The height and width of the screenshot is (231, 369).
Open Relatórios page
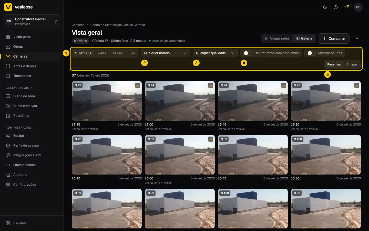tap(32, 116)
